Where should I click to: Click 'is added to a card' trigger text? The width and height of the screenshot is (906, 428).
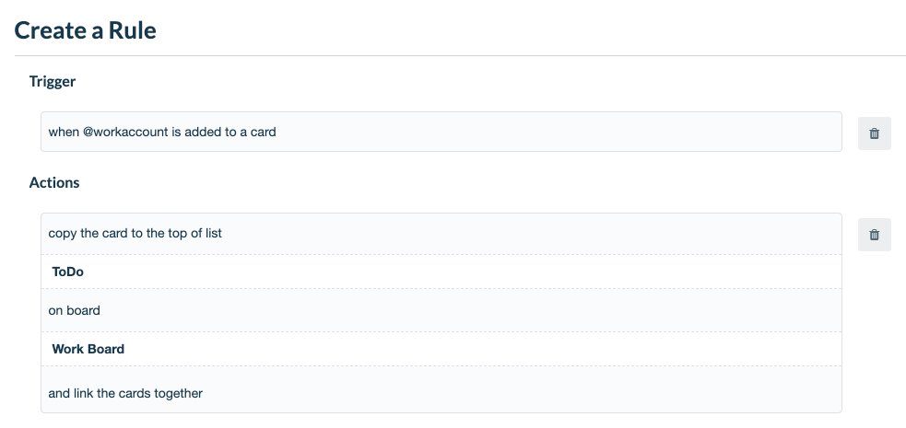(x=224, y=132)
